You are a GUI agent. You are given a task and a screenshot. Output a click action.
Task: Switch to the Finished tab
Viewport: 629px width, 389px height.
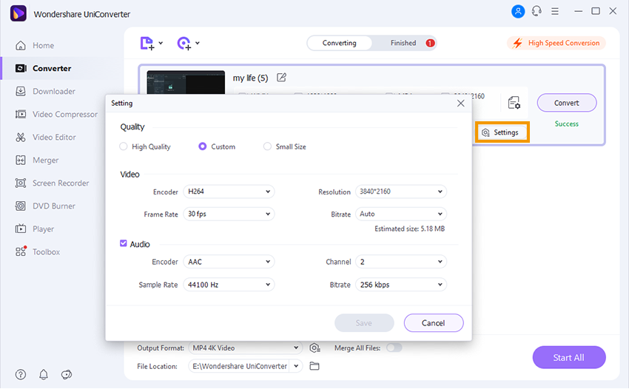pos(403,43)
